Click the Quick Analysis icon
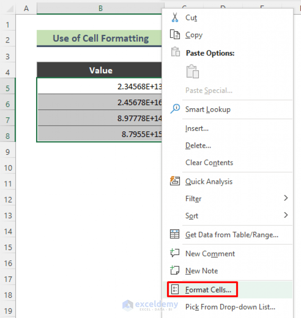 click(175, 181)
